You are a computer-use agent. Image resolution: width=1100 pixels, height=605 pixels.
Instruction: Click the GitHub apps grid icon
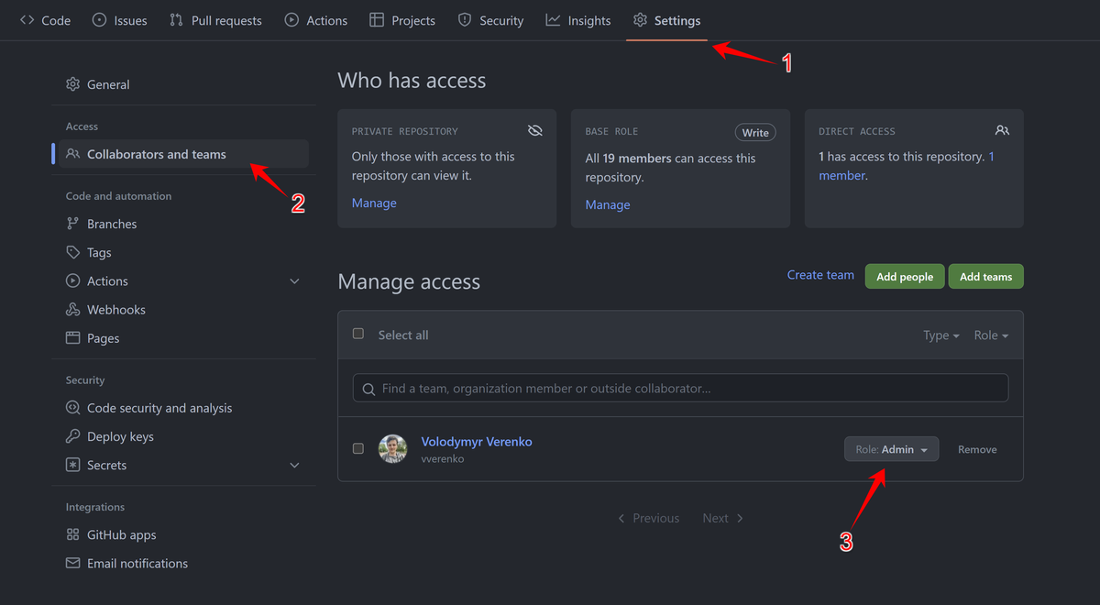72,534
